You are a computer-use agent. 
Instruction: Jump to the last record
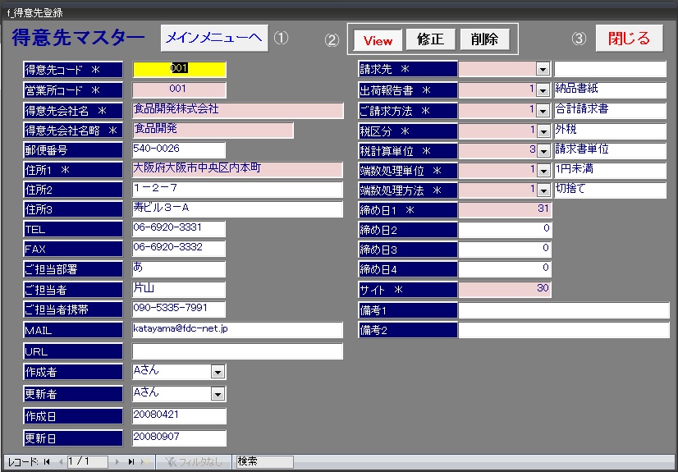(131, 462)
